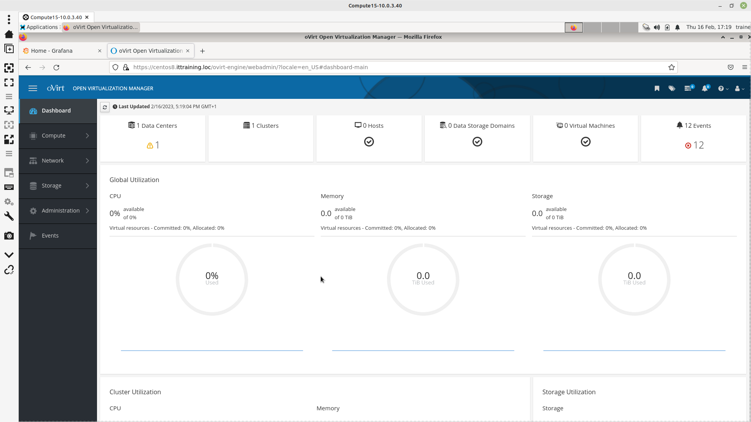
Task: Click the Firefox reload page button
Action: pos(56,67)
